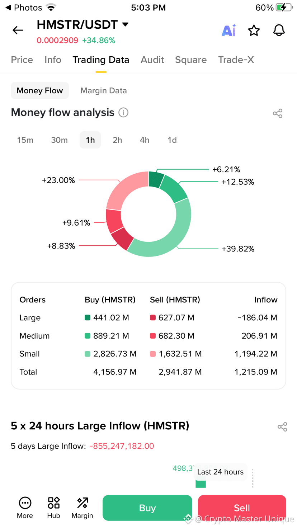
Task: Open the Square tab
Action: (x=191, y=60)
